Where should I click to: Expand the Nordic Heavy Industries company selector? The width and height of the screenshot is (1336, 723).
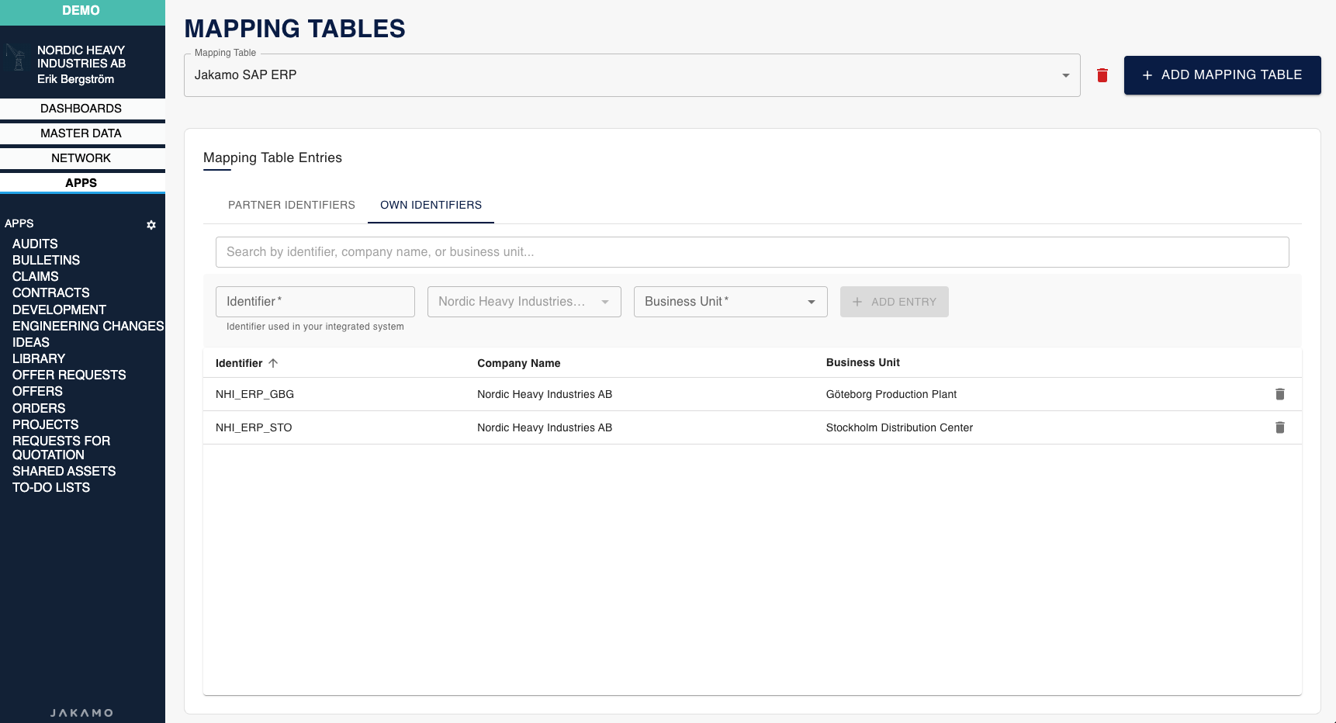click(606, 301)
